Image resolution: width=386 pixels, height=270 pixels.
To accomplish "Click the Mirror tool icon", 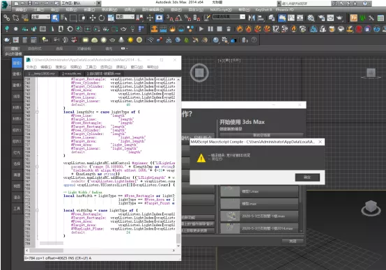I will 252,17.
